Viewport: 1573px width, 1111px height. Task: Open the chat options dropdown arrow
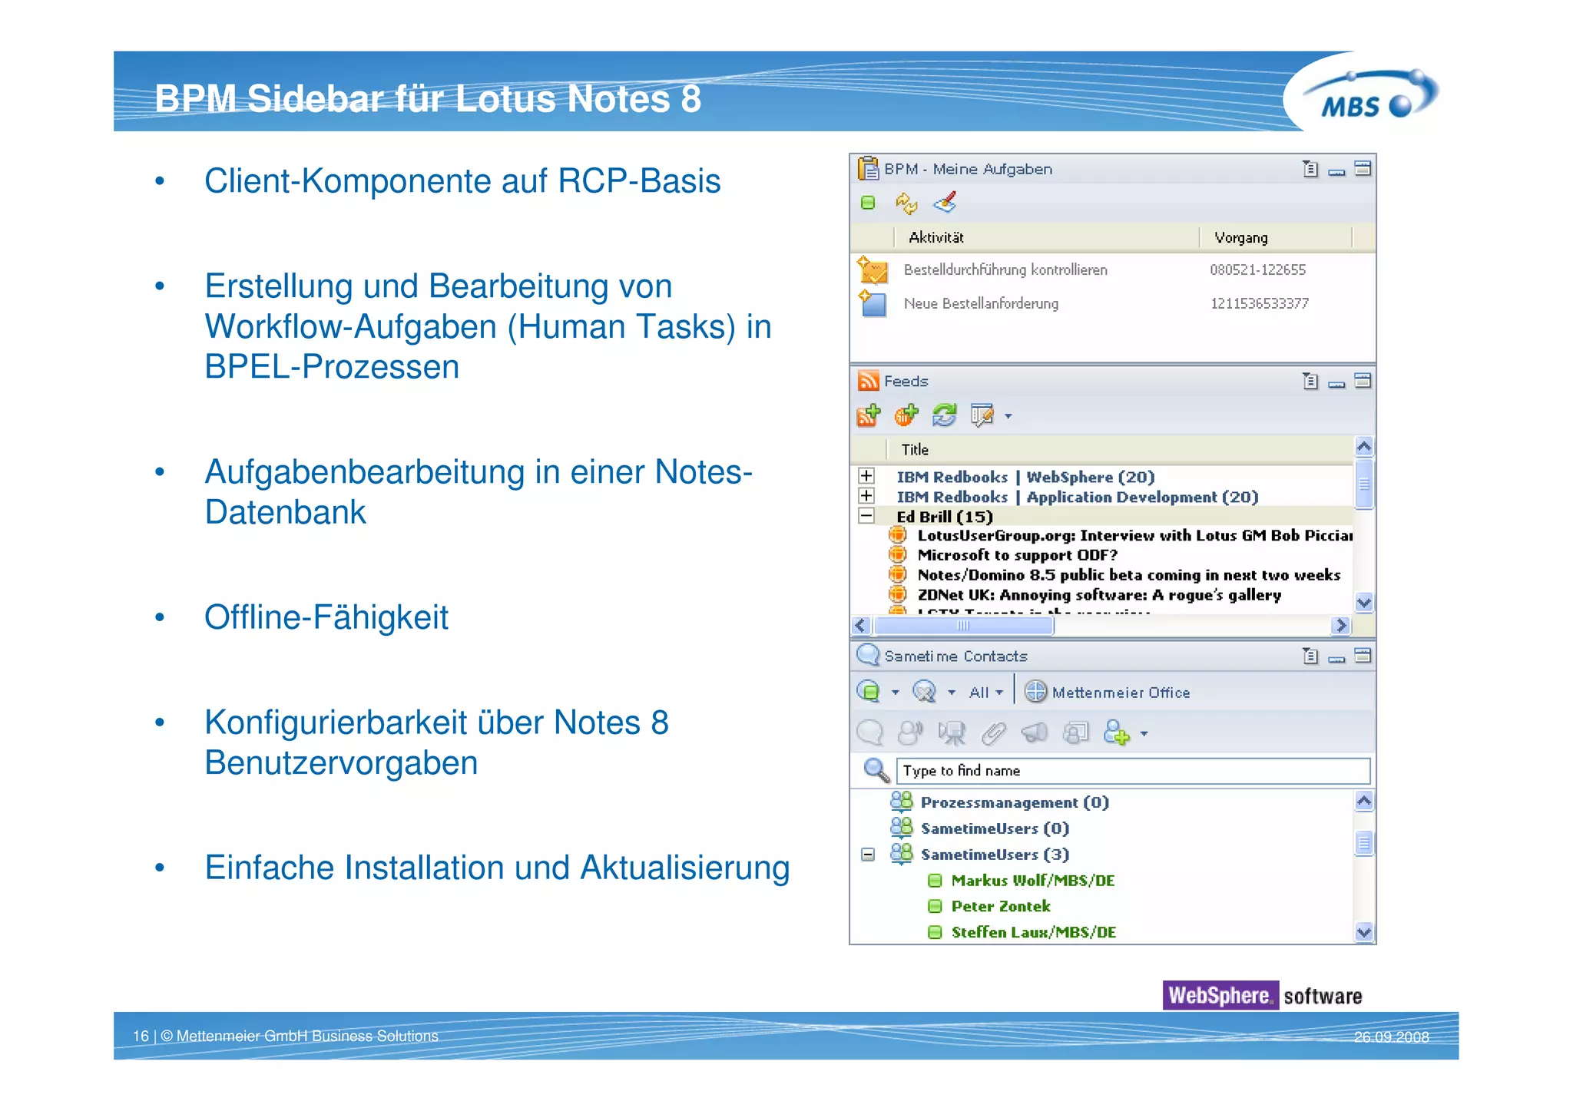tap(952, 693)
